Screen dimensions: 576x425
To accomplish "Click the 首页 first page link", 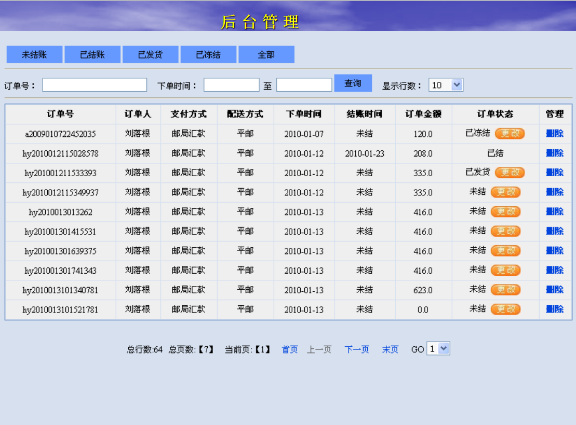I will point(290,349).
